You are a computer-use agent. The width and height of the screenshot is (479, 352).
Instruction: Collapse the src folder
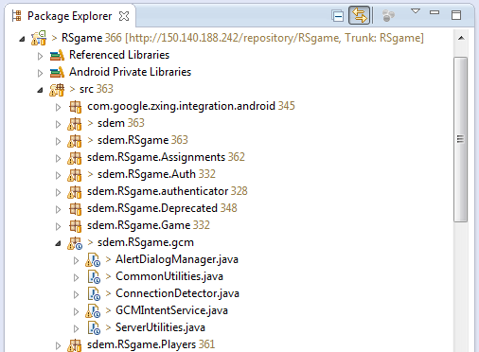[x=40, y=90]
